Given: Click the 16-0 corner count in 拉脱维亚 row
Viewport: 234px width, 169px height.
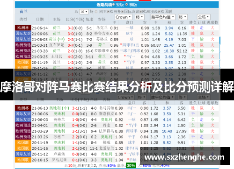Looking at the screenshot, I should [89, 51].
